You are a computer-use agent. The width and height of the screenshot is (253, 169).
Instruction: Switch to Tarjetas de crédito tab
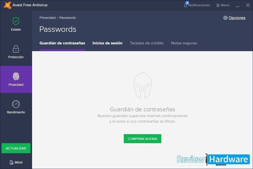point(147,43)
